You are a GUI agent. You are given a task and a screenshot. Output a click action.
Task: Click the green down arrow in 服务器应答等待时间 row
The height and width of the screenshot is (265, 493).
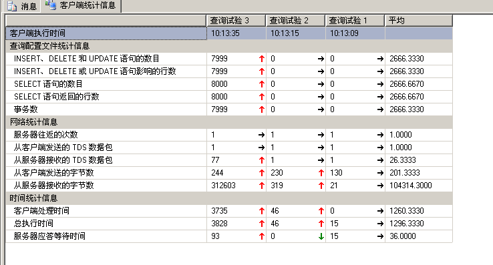[321, 236]
